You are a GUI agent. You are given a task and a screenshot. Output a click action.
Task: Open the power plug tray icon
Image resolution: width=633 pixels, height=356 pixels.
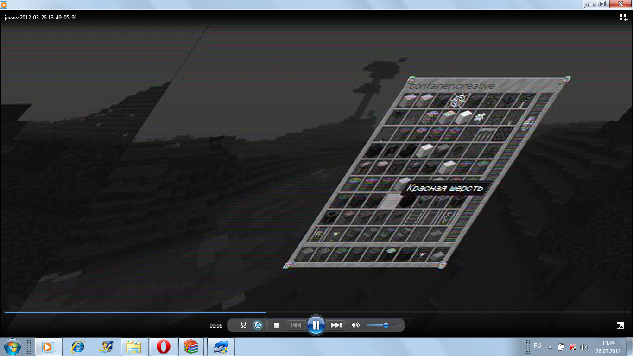561,347
